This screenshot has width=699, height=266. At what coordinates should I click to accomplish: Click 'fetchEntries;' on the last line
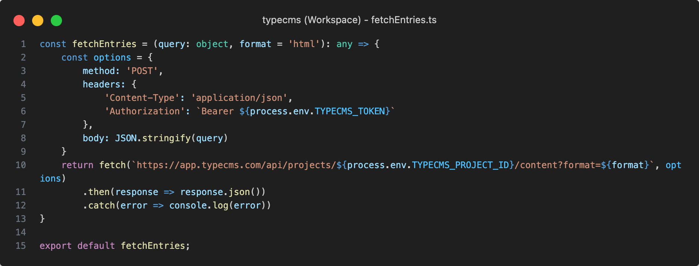(155, 246)
